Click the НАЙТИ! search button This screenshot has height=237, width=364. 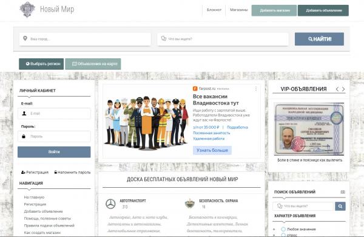[320, 39]
